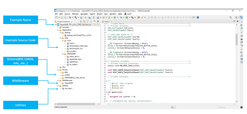The height and width of the screenshot is (114, 247).
Task: Open the File menu
Action: click(x=56, y=14)
